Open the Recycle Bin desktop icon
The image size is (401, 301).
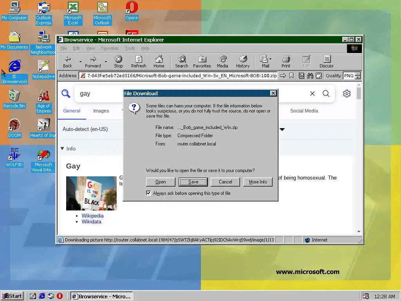14,99
